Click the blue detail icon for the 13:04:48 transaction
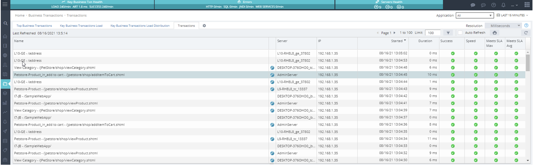This screenshot has height=167, width=534. point(272,68)
